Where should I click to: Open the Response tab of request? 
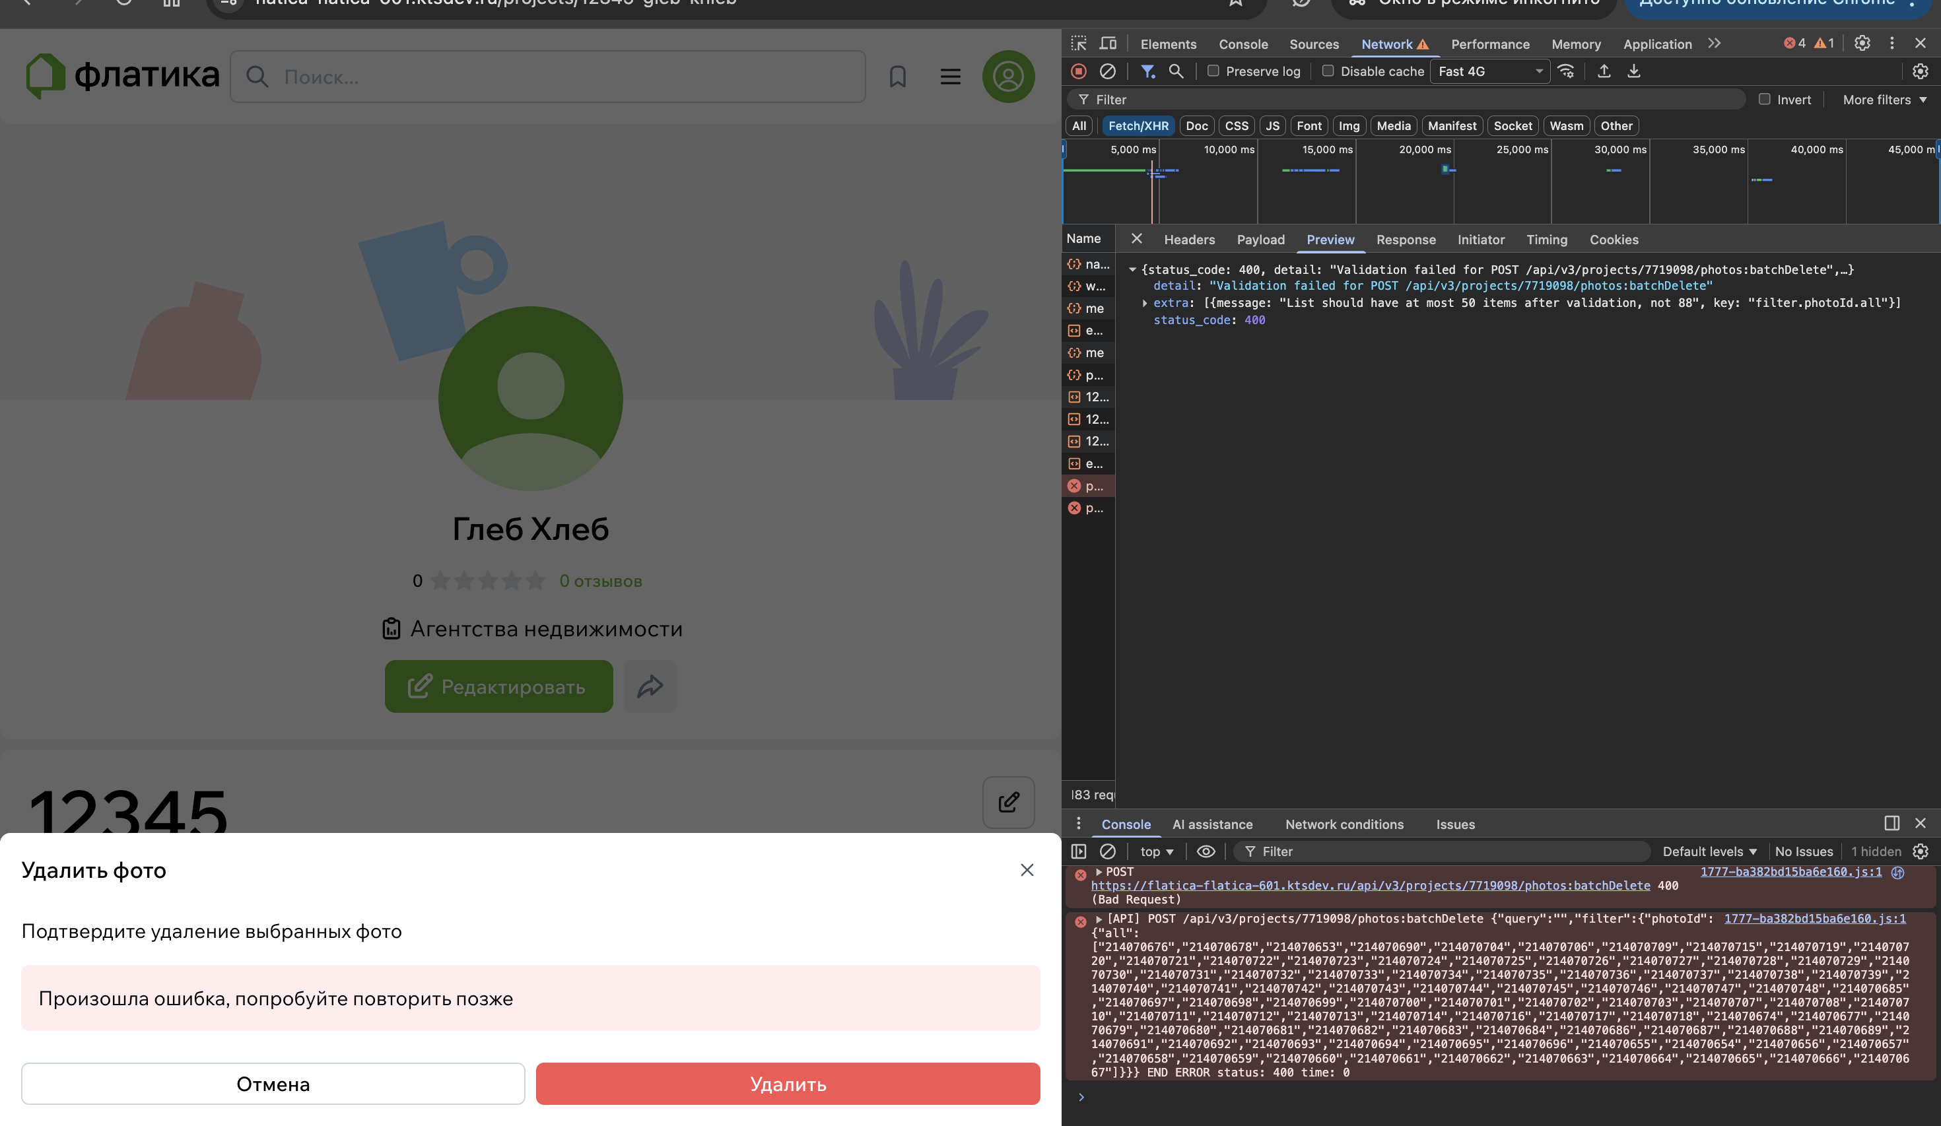tap(1406, 240)
